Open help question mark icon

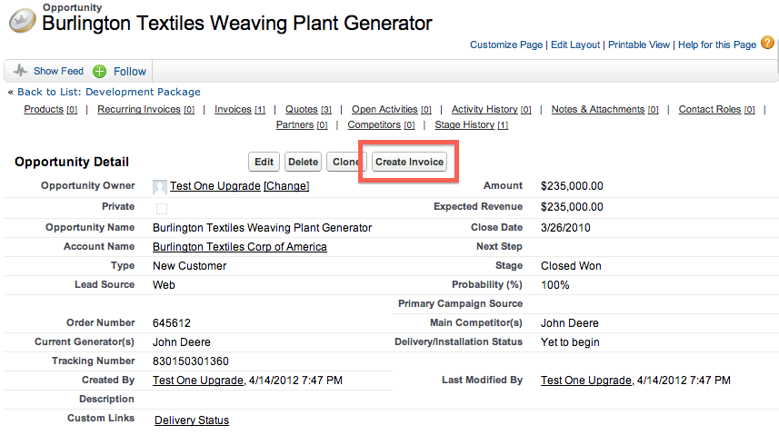(767, 43)
